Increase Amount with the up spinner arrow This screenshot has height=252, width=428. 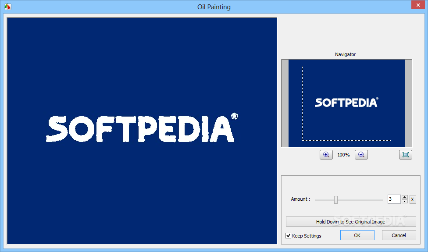pos(405,197)
